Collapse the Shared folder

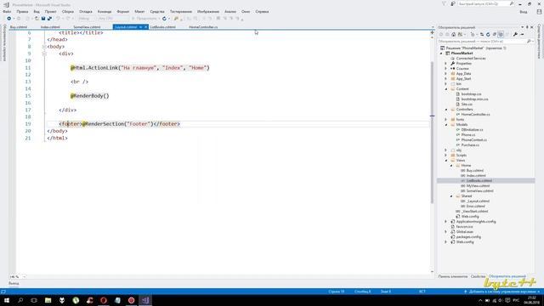(x=451, y=196)
